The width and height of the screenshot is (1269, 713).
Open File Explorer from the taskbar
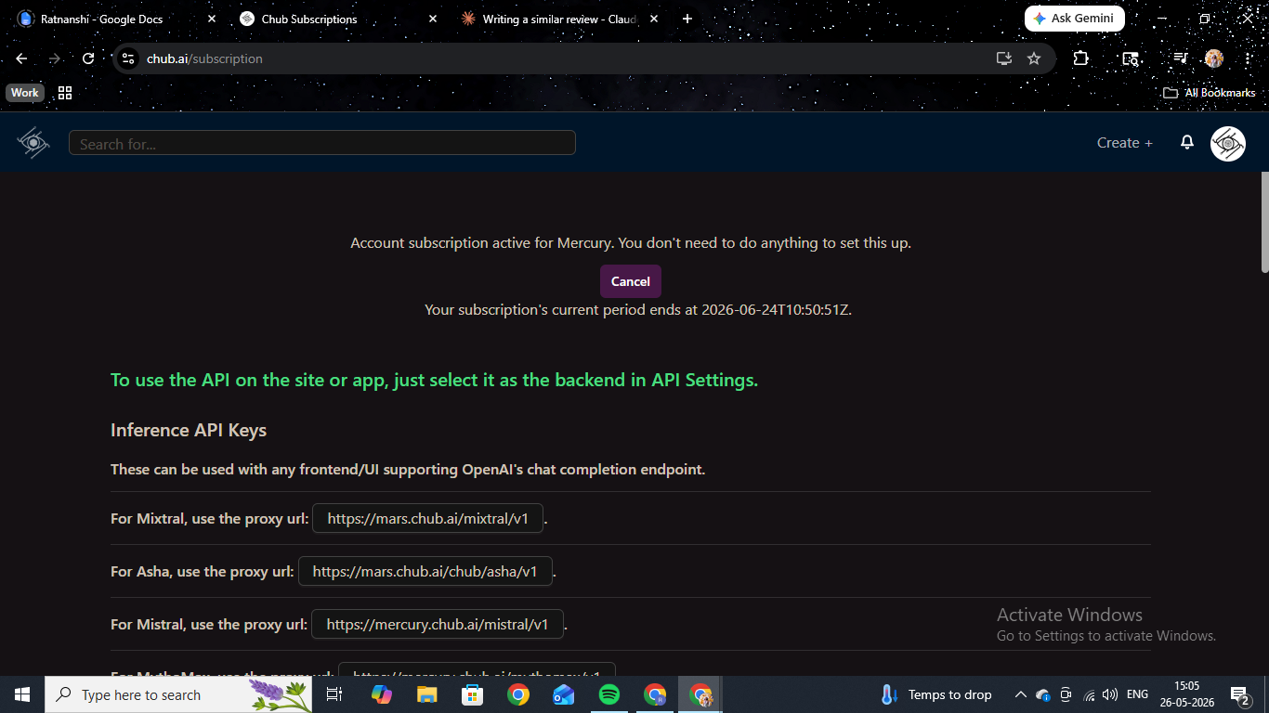(x=426, y=694)
